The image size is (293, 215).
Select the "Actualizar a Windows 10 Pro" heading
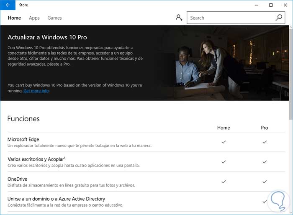[x=47, y=37]
